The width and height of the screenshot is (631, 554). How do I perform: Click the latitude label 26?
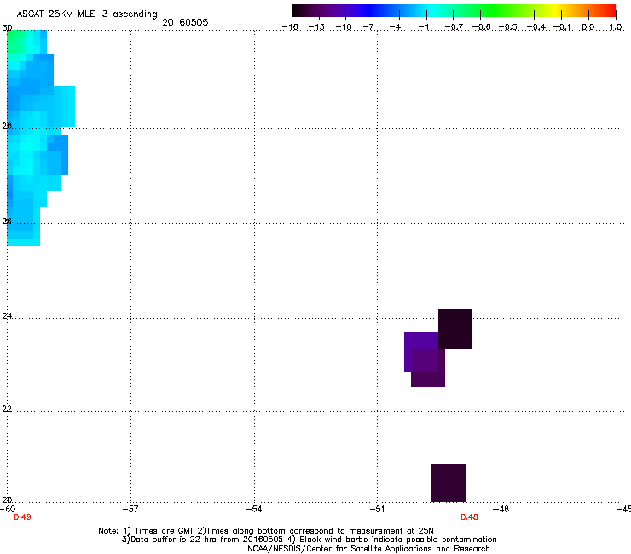tap(7, 222)
